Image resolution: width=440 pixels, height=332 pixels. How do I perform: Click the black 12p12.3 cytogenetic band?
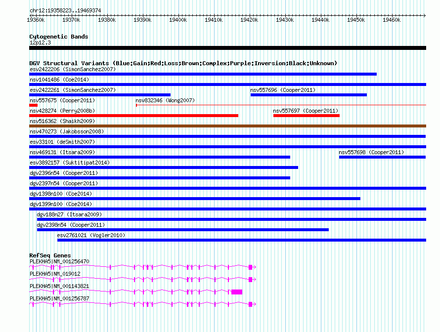tap(227, 48)
